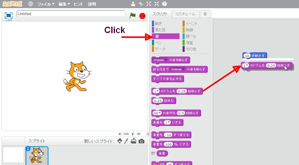Select the その他 block category

196,49
